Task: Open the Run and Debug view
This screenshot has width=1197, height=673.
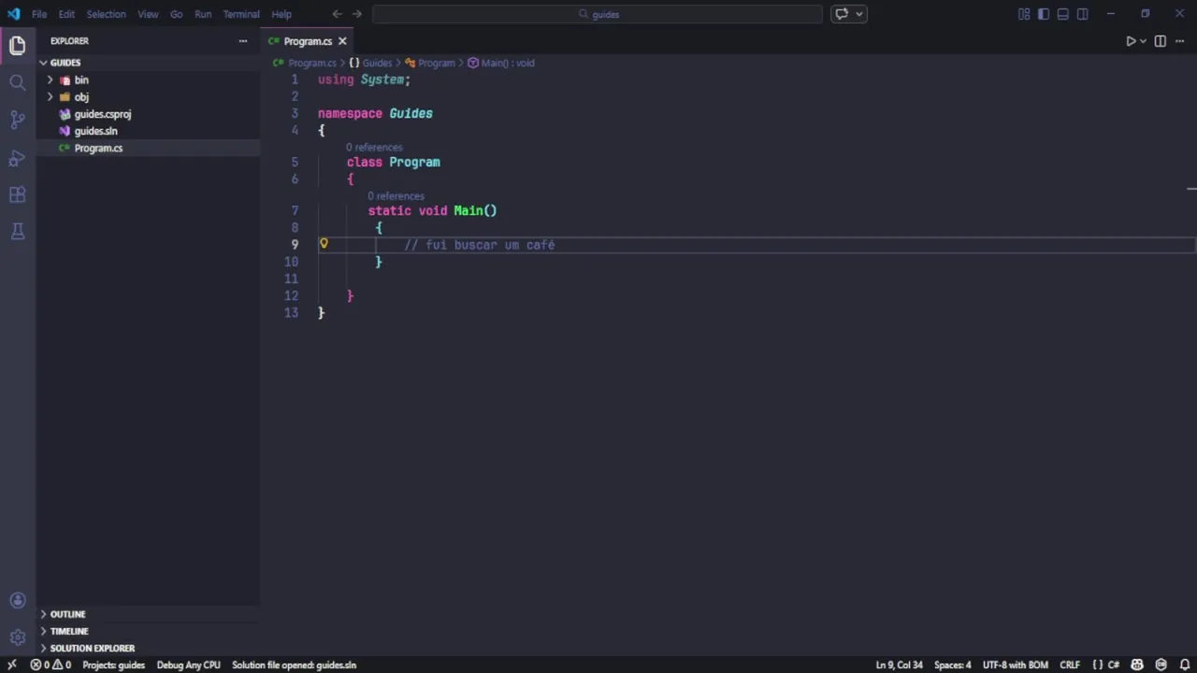Action: click(17, 158)
